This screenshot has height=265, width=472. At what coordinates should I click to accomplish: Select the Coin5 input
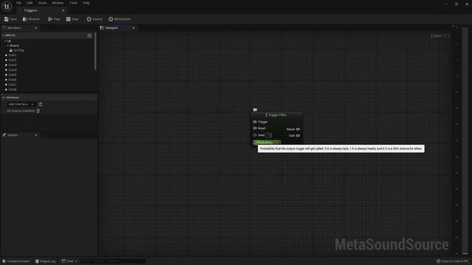point(13,75)
